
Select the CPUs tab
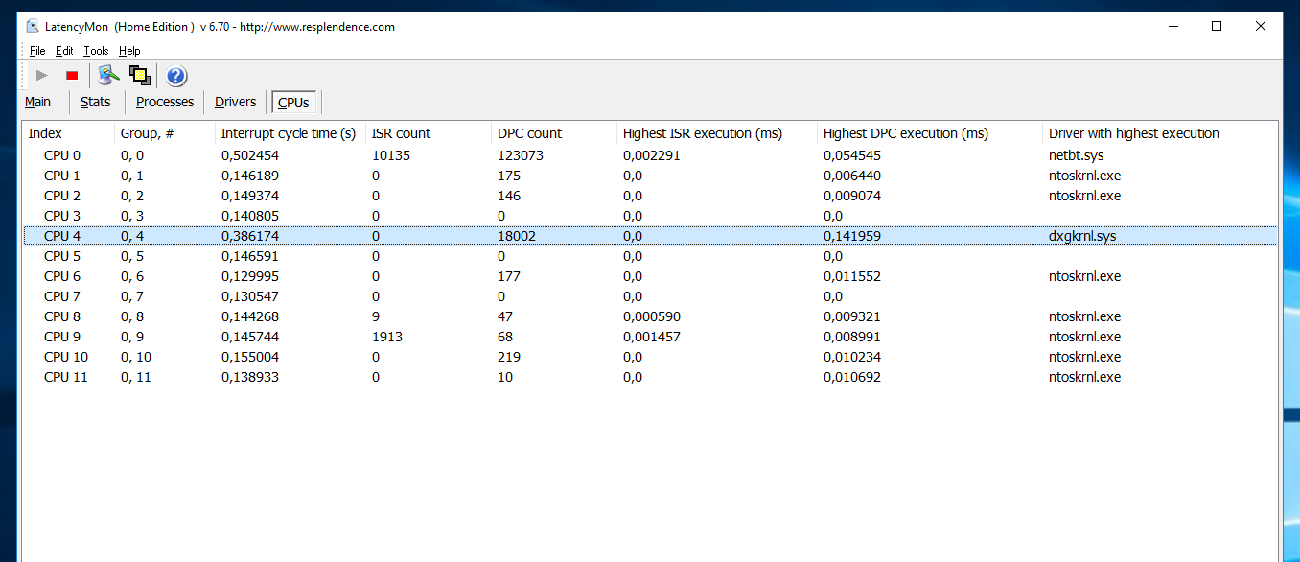click(293, 103)
